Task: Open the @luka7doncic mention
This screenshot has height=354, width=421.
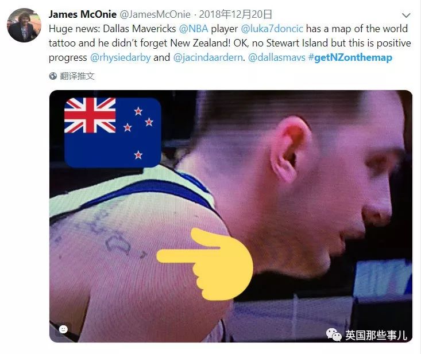Action: (272, 29)
